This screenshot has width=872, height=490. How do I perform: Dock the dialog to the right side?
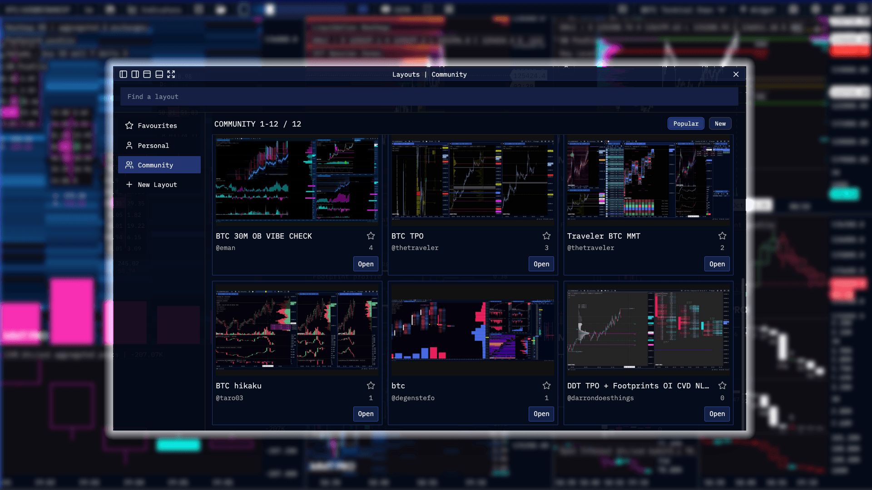click(135, 74)
